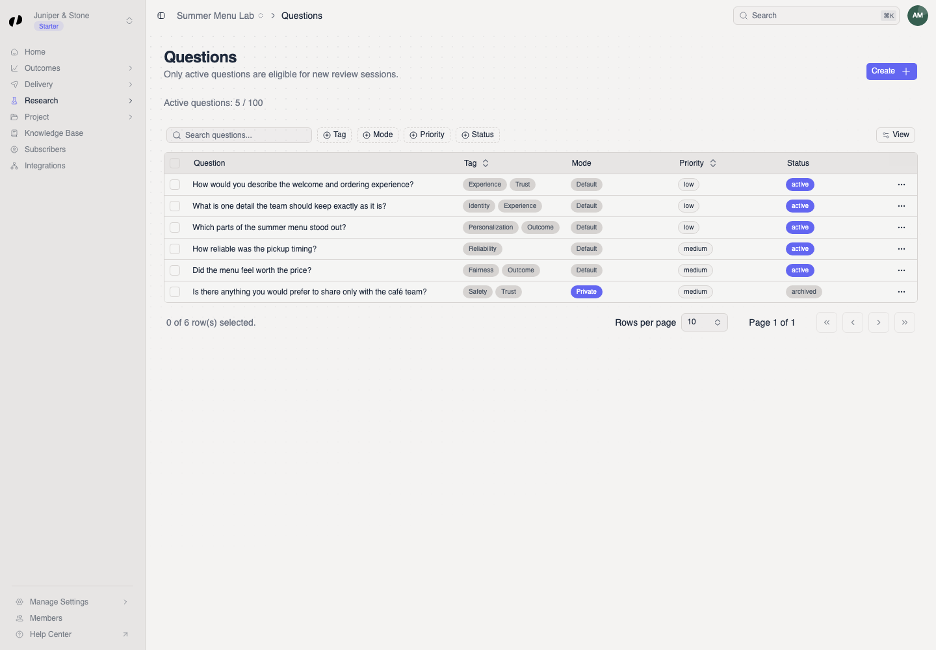Select the summer menu stood out row
This screenshot has height=650, width=936.
175,227
